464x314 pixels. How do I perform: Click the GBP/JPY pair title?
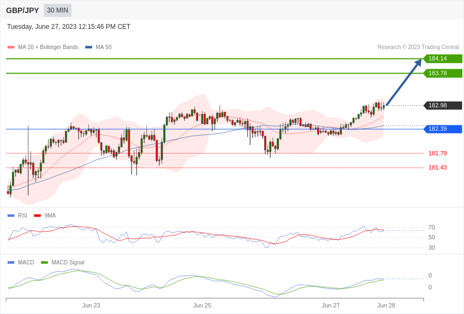22,10
